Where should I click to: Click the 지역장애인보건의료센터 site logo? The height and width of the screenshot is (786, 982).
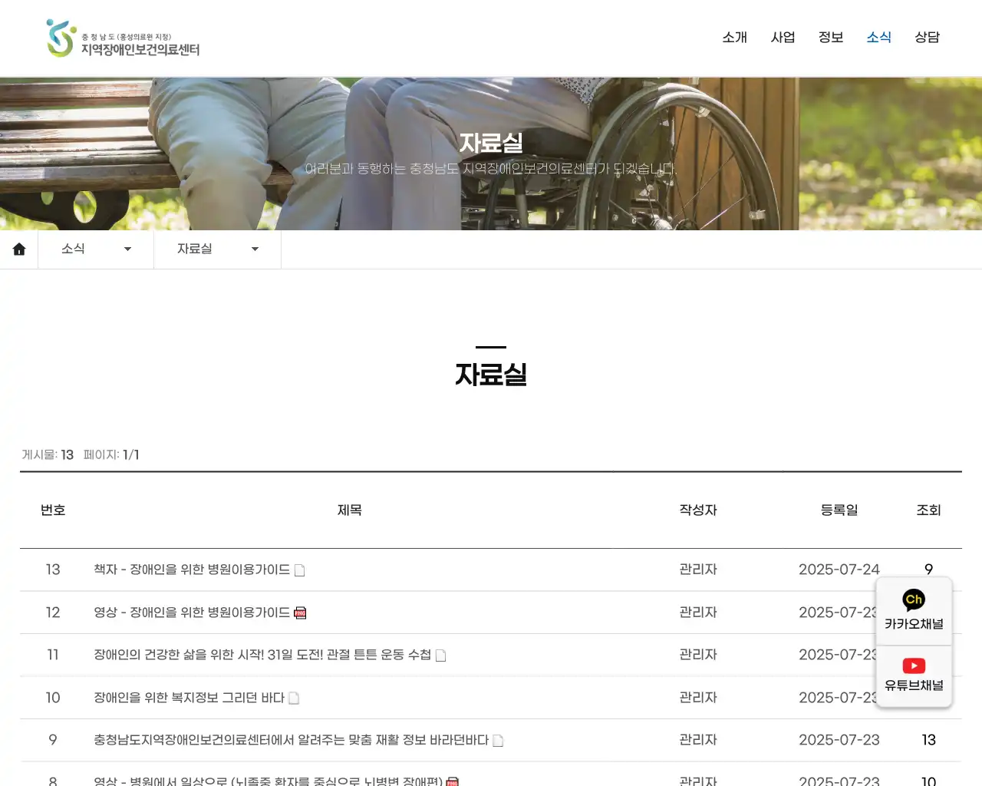pyautogui.click(x=123, y=38)
